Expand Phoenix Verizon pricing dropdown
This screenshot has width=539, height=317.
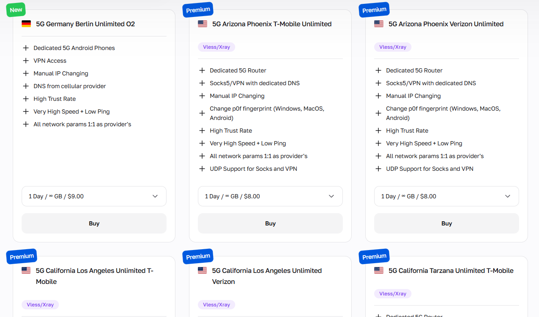pos(446,196)
